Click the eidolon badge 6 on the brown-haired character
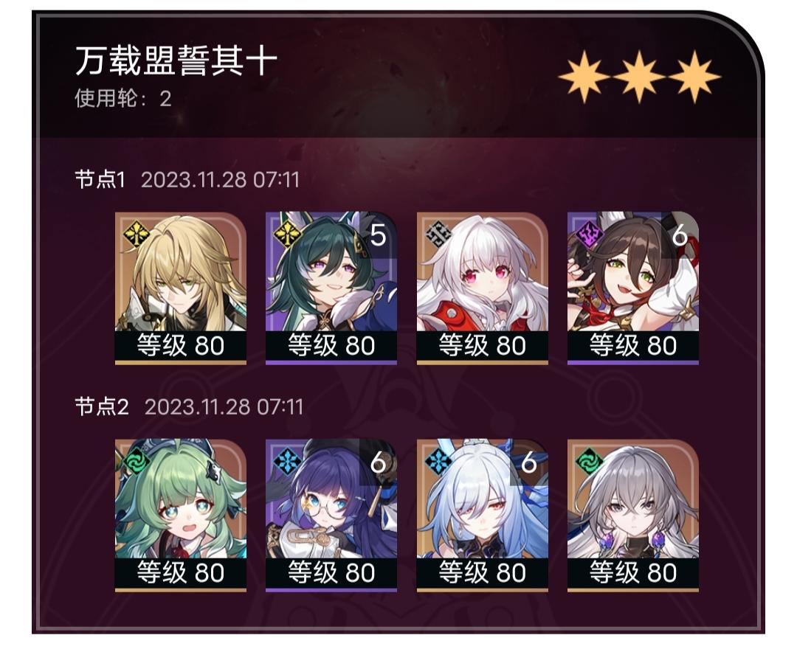This screenshot has width=797, height=652. click(x=680, y=235)
